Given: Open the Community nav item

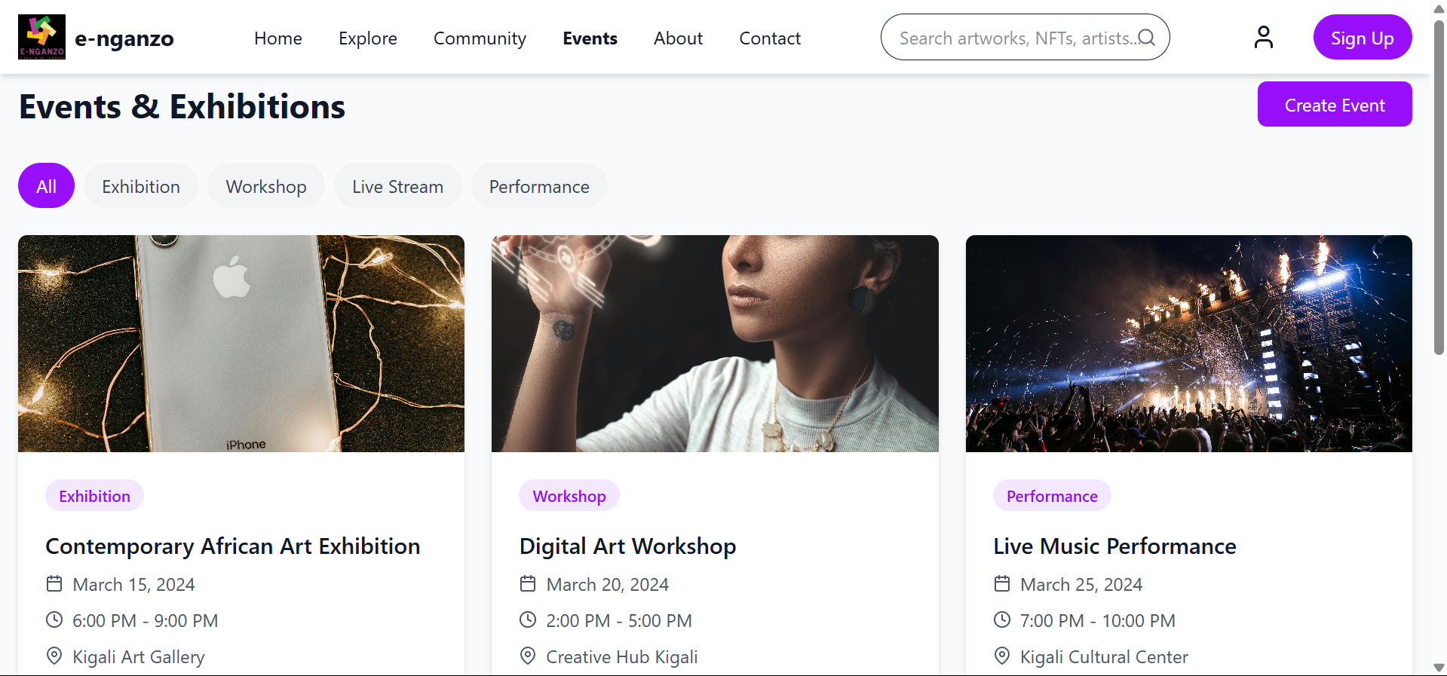Looking at the screenshot, I should (x=480, y=38).
